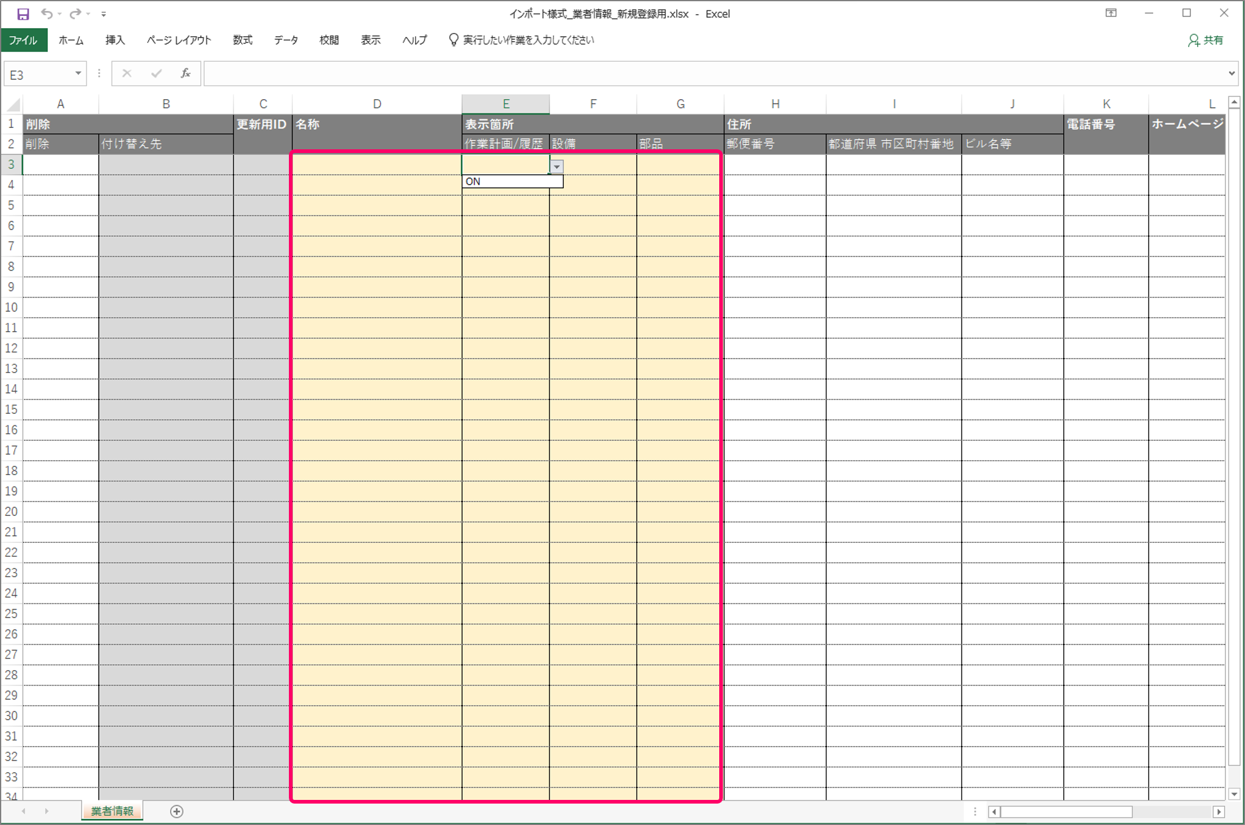Open the データ ribbon tab
Screen dimensions: 1245x825
286,40
